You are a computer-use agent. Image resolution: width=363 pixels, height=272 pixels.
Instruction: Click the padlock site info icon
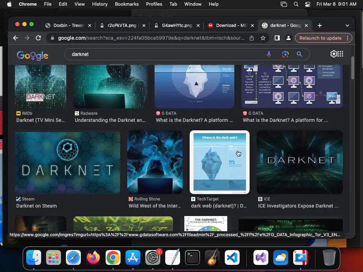pyautogui.click(x=52, y=38)
